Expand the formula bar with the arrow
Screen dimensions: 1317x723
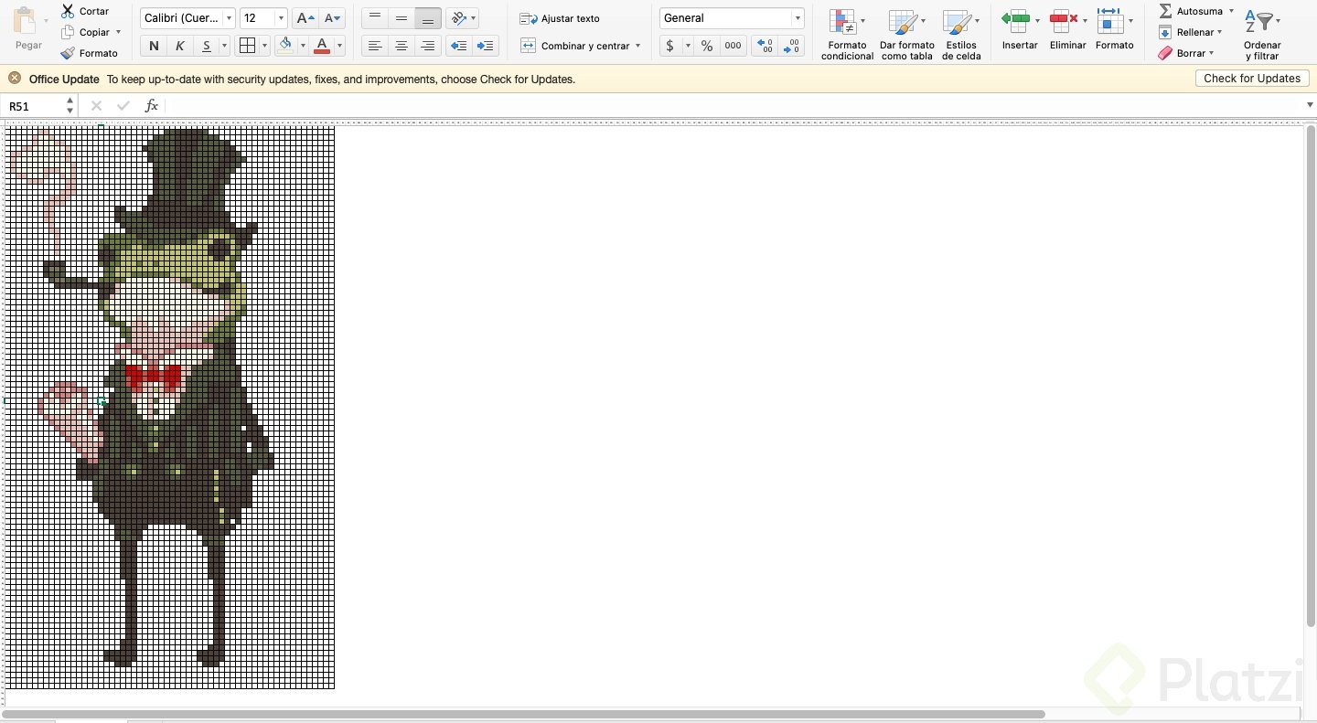tap(1310, 106)
